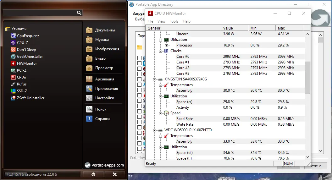Launch HWMonitor from the app list
This screenshot has height=180, width=332.
pyautogui.click(x=24, y=63)
